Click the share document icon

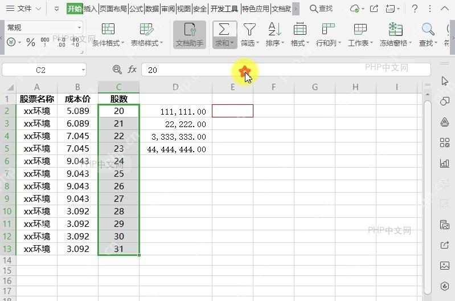(x=374, y=9)
